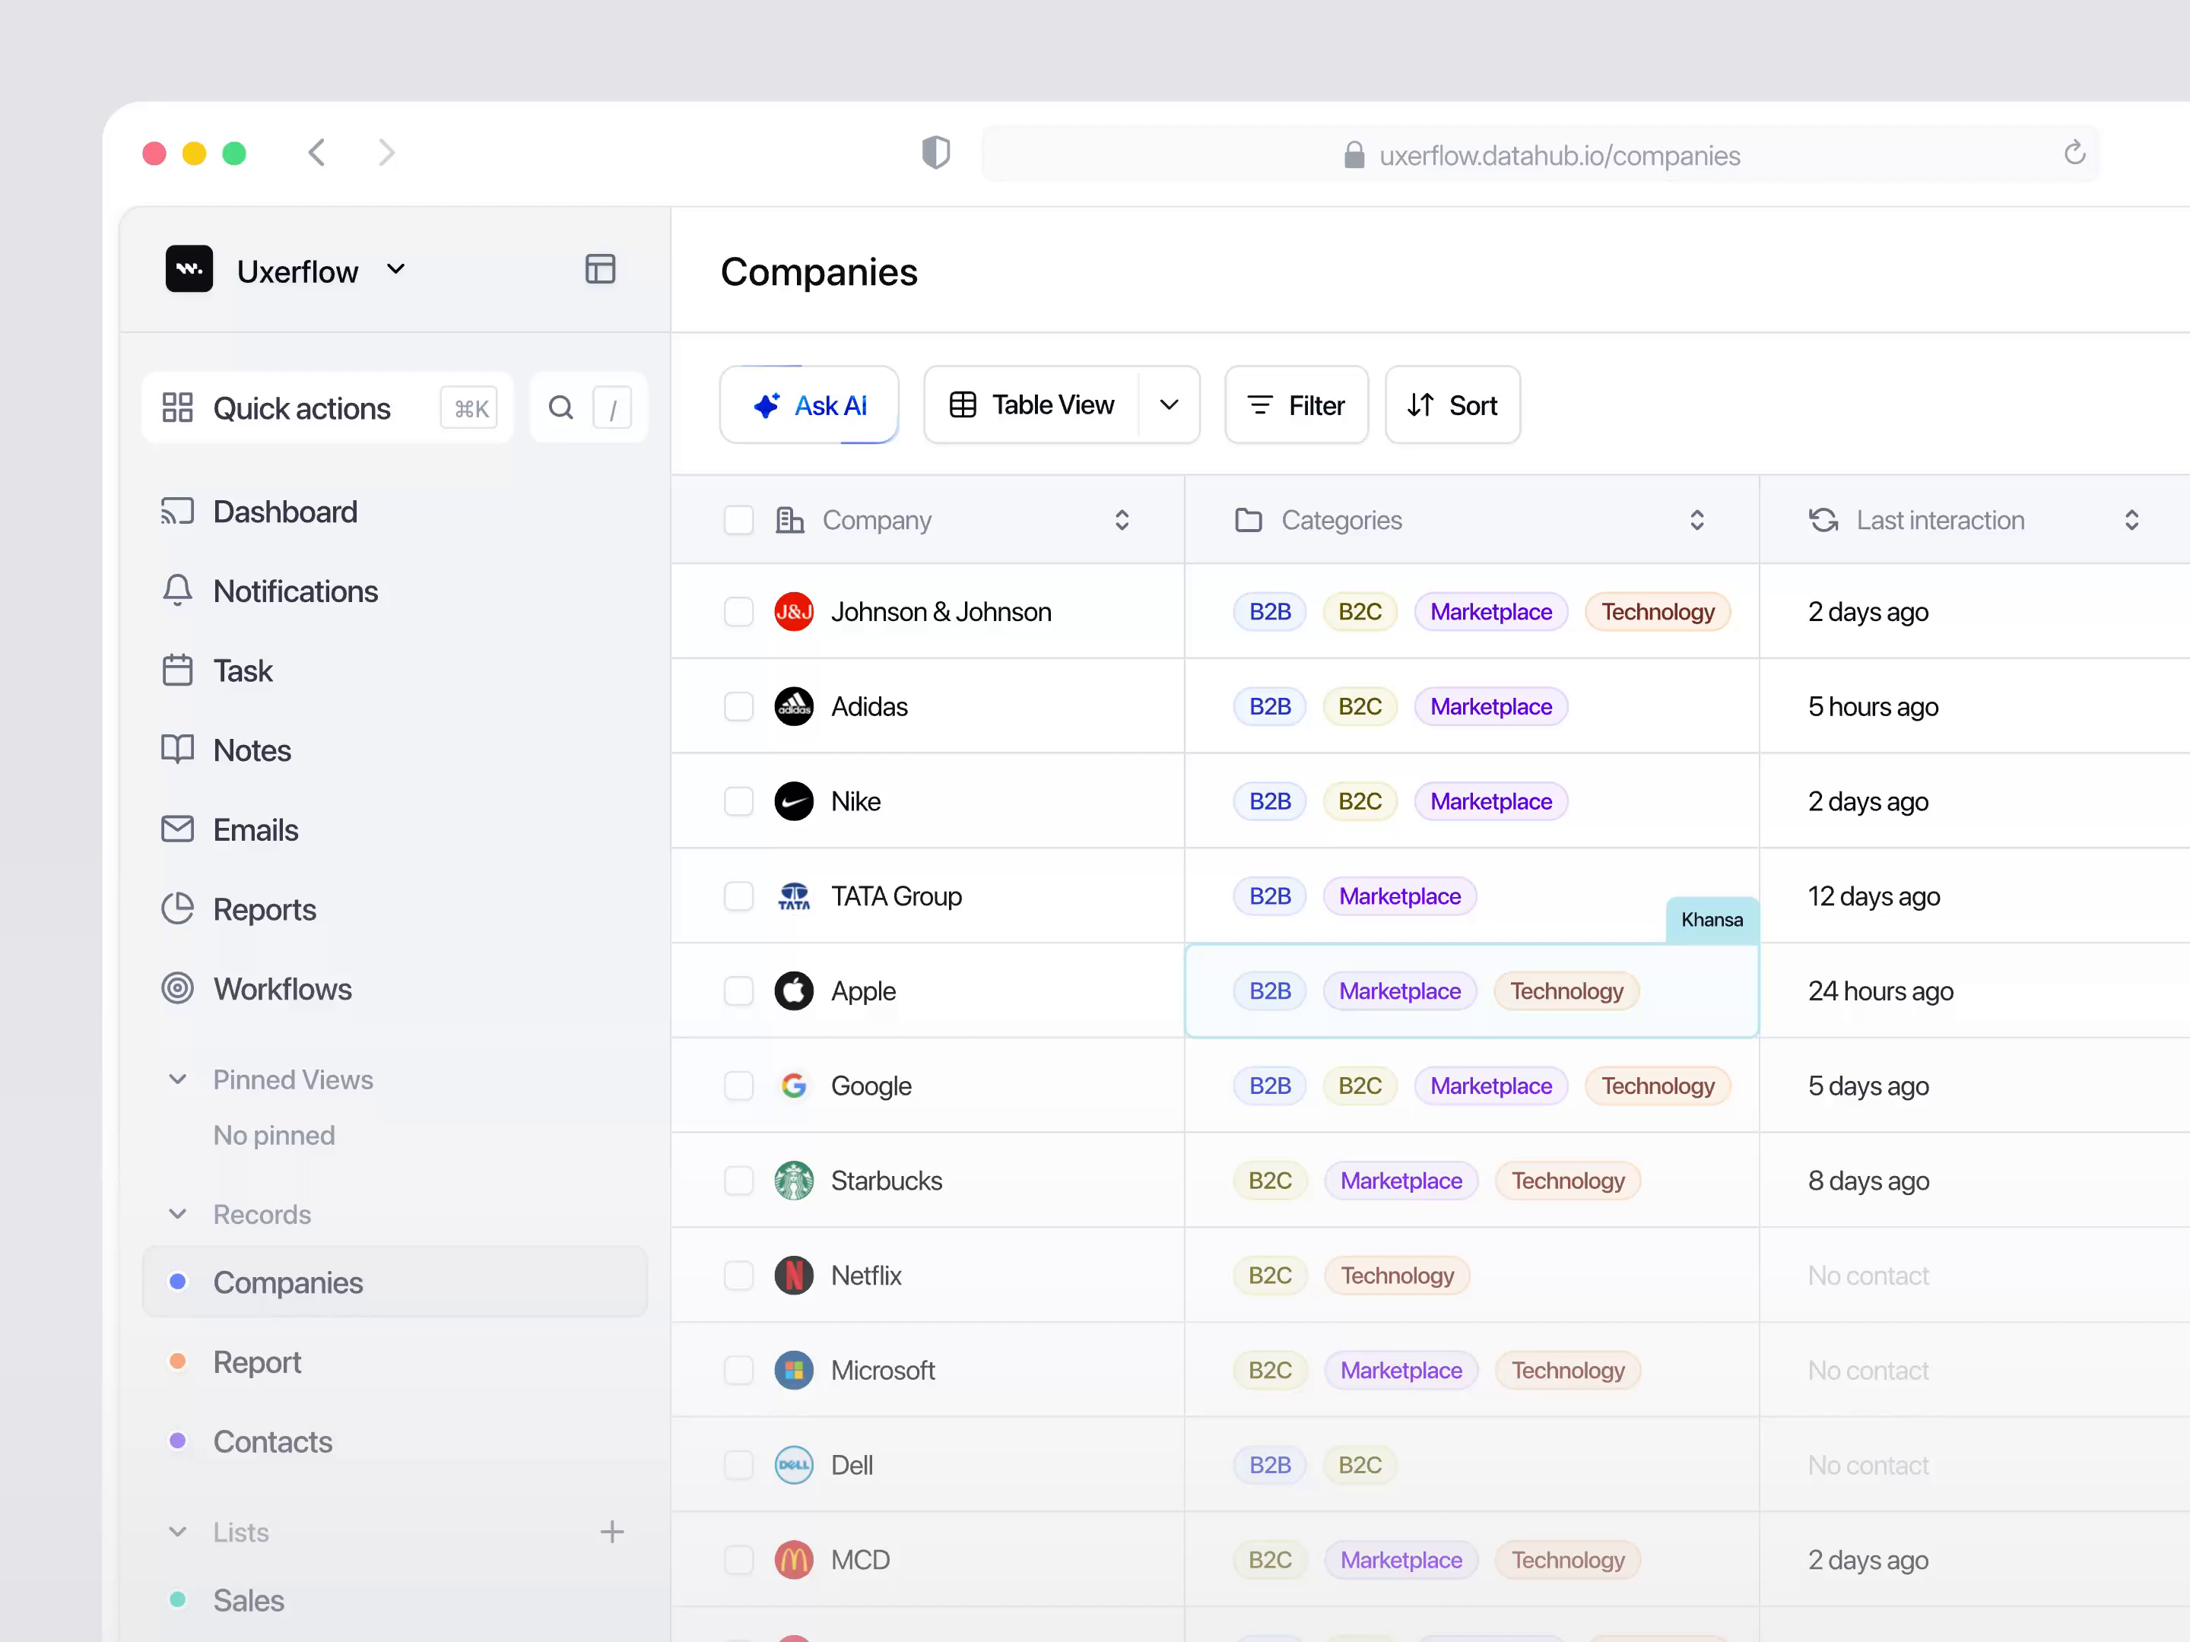Open Task in the sidebar
Image resolution: width=2190 pixels, height=1642 pixels.
coord(217,671)
